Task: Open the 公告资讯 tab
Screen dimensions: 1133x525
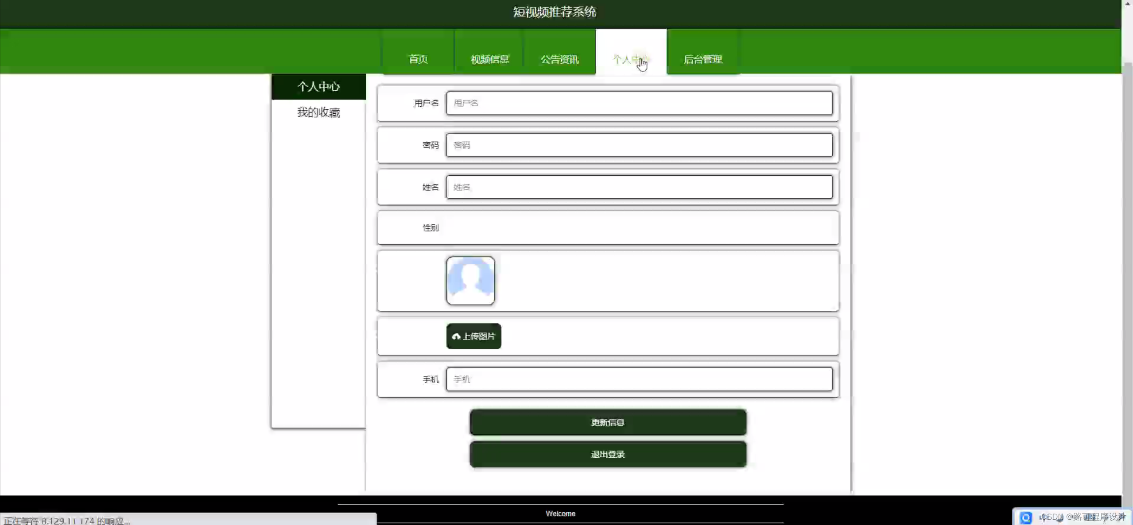Action: 559,59
